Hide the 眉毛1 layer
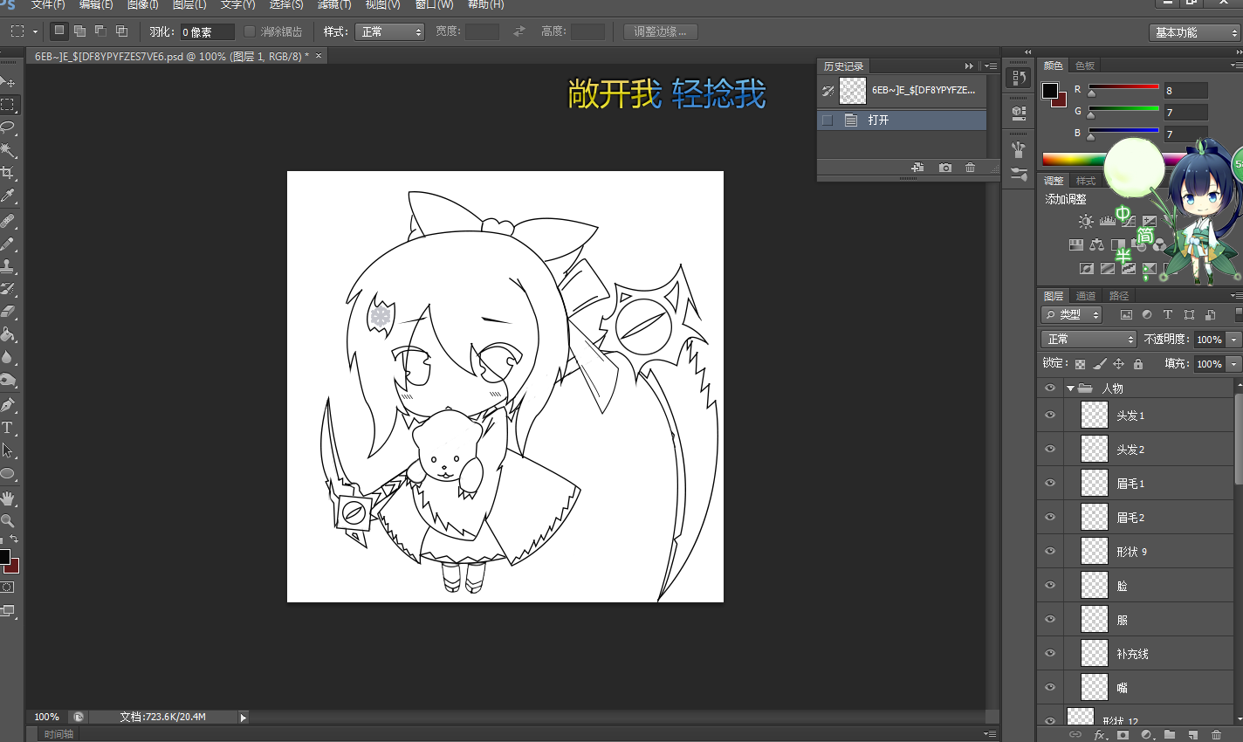The width and height of the screenshot is (1243, 742). coord(1050,484)
